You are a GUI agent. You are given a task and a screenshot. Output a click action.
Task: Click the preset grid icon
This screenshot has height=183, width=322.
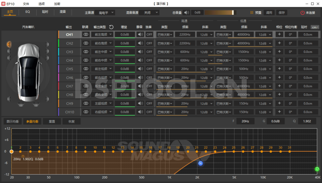click(252, 13)
